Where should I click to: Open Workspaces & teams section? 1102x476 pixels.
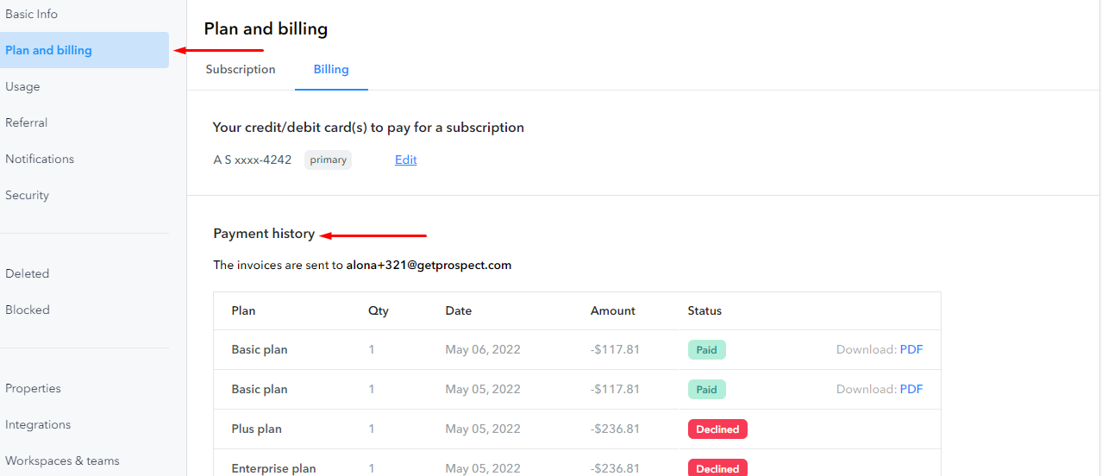pyautogui.click(x=62, y=460)
